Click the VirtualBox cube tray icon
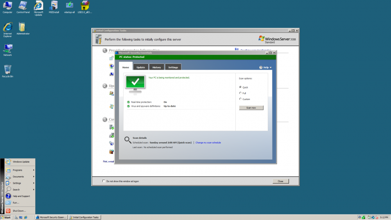The width and height of the screenshot is (391, 220). click(x=360, y=217)
